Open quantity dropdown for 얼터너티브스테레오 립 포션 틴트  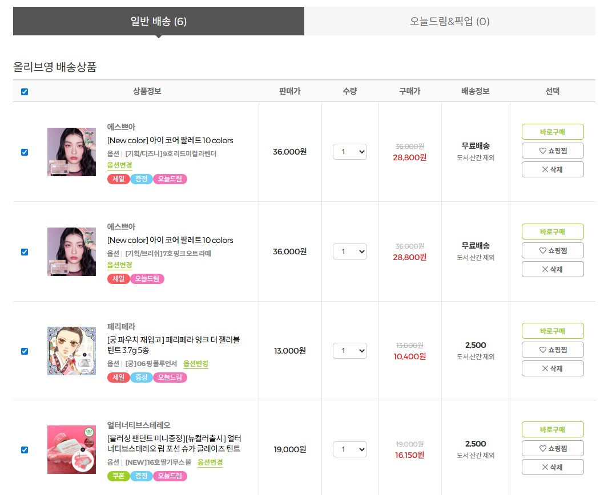(x=350, y=449)
